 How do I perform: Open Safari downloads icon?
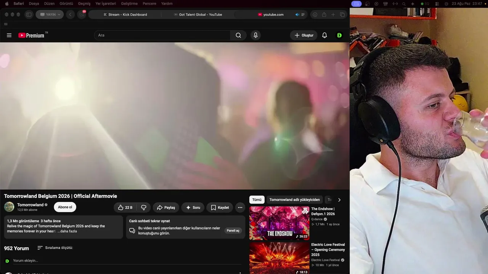pyautogui.click(x=315, y=14)
